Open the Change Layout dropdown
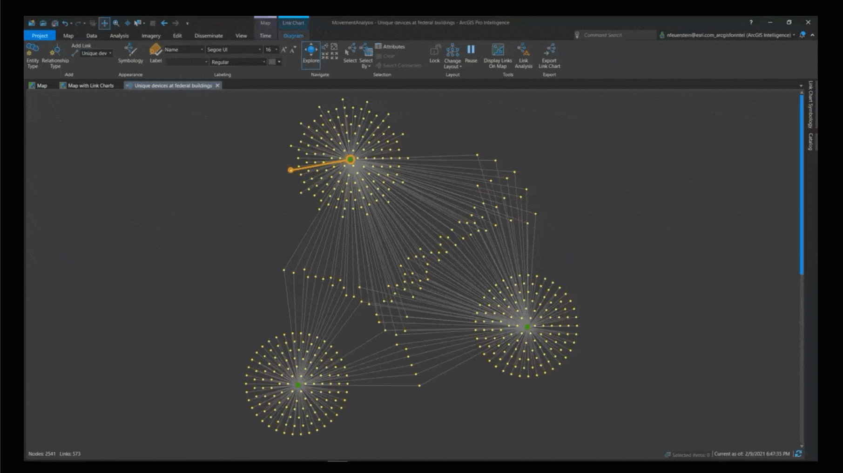 point(452,58)
